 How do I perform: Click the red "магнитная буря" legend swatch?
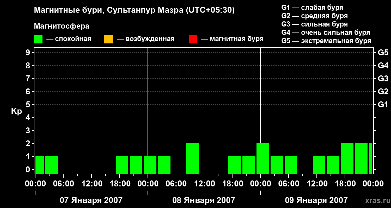193,39
